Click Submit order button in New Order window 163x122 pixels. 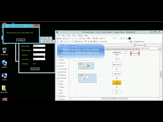[x=35, y=69]
